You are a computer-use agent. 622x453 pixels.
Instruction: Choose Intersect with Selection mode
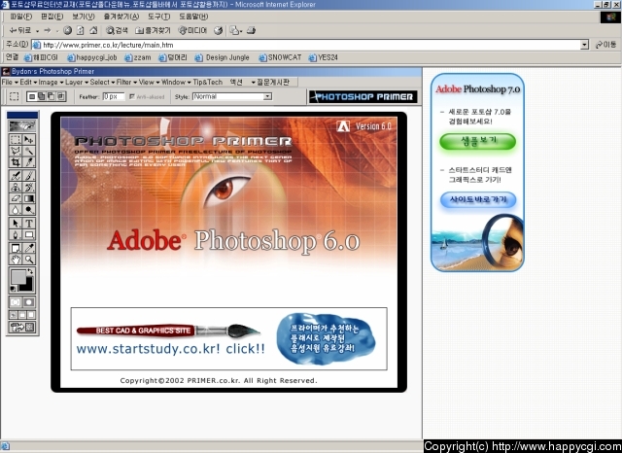pyautogui.click(x=60, y=96)
